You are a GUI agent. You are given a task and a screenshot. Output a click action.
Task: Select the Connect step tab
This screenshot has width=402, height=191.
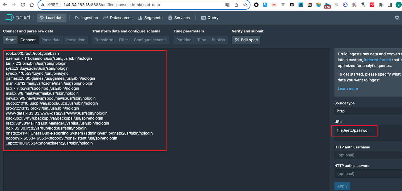(28, 40)
